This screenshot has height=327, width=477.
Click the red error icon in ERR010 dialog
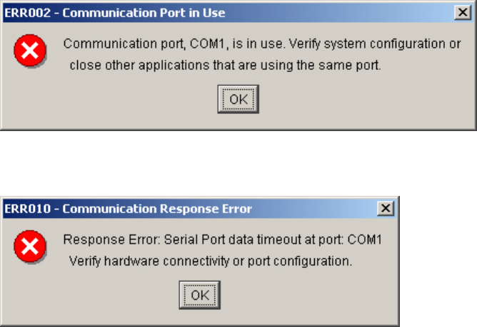tap(31, 246)
